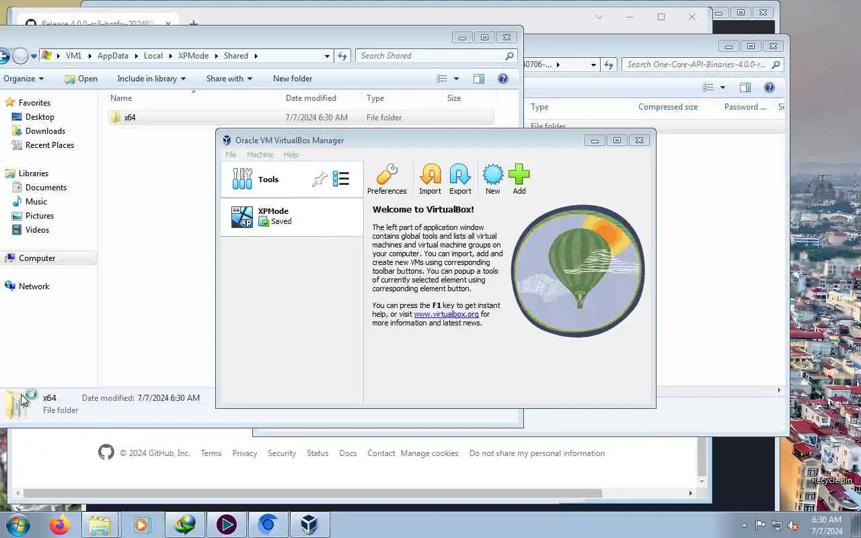Sort by Compressed size column
The height and width of the screenshot is (538, 861).
(x=667, y=107)
